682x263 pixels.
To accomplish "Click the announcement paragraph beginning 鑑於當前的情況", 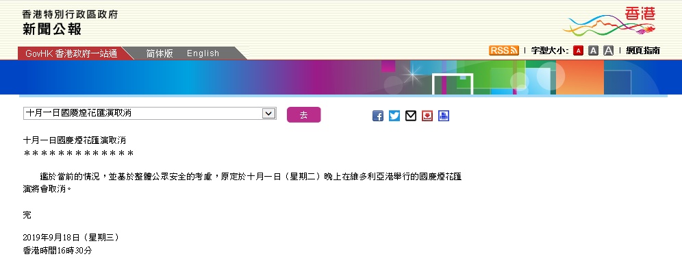I will (x=242, y=183).
